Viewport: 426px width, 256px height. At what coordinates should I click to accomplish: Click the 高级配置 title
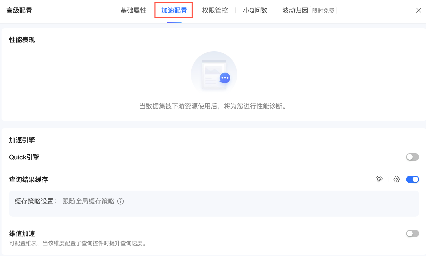pyautogui.click(x=19, y=11)
